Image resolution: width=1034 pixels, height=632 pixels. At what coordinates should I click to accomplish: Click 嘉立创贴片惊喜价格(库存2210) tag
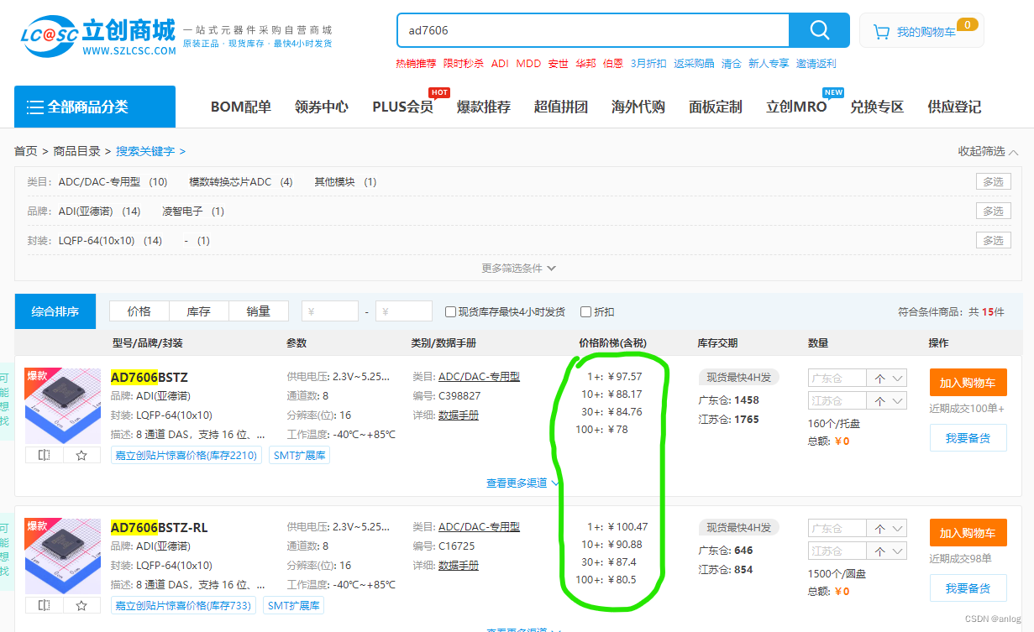point(186,455)
